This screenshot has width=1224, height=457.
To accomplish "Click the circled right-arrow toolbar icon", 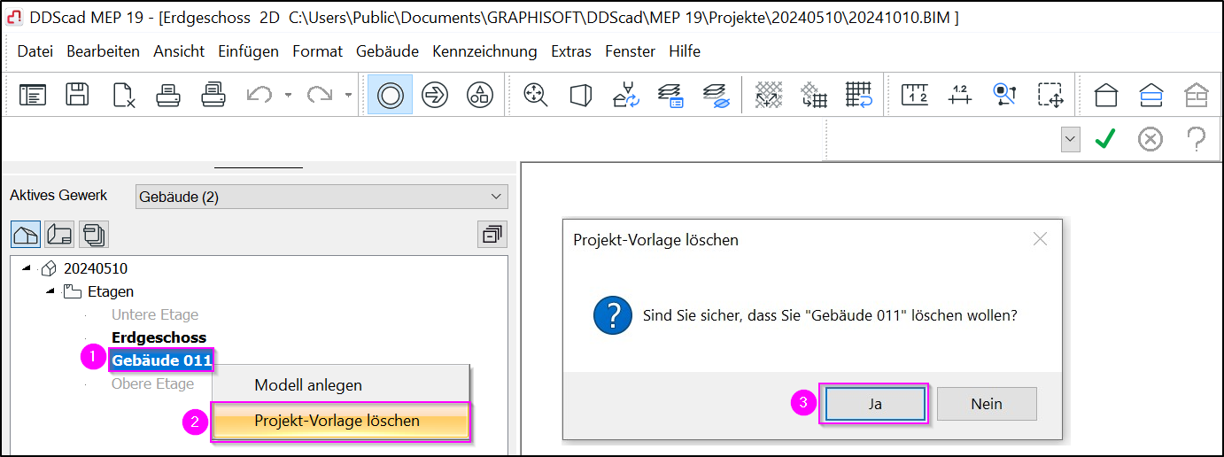I will [435, 95].
